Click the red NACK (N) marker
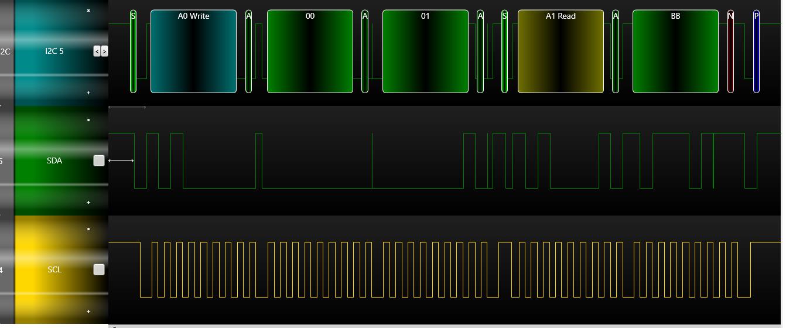This screenshot has height=328, width=786. click(x=730, y=52)
